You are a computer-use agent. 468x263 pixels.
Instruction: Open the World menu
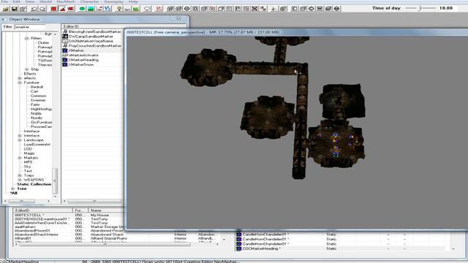[45, 1]
